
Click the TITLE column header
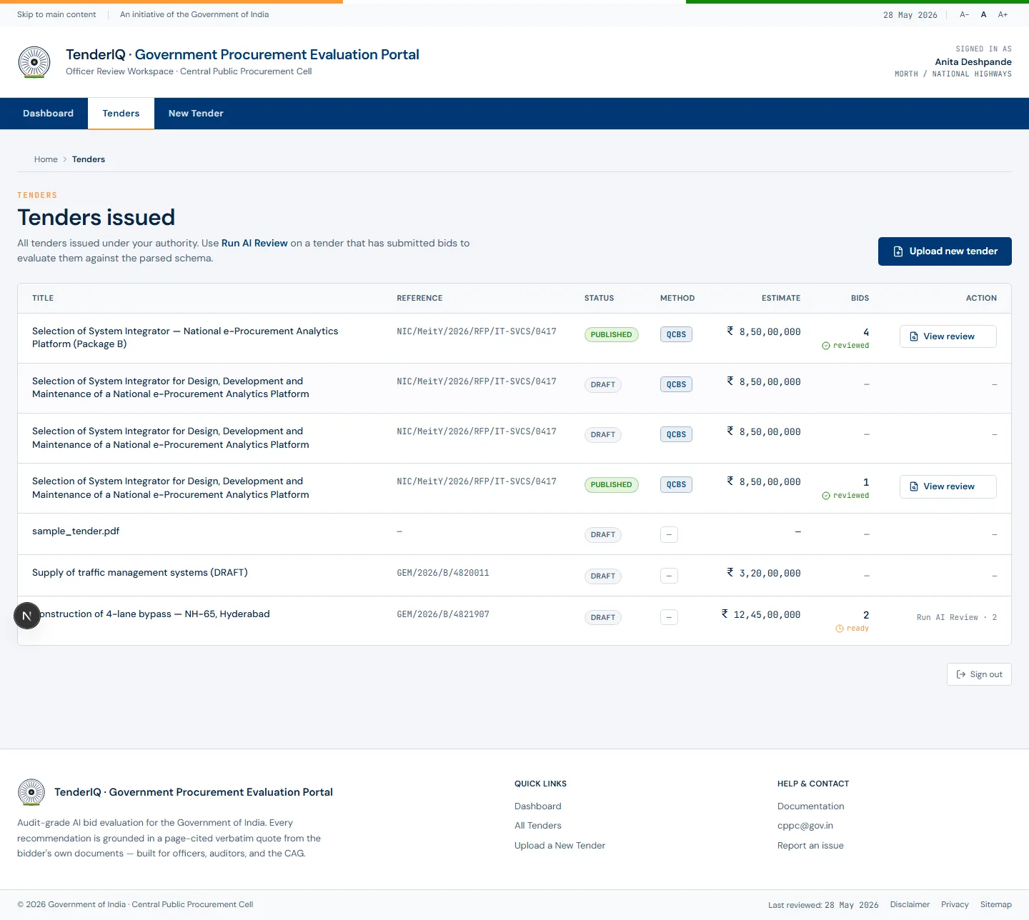point(43,298)
